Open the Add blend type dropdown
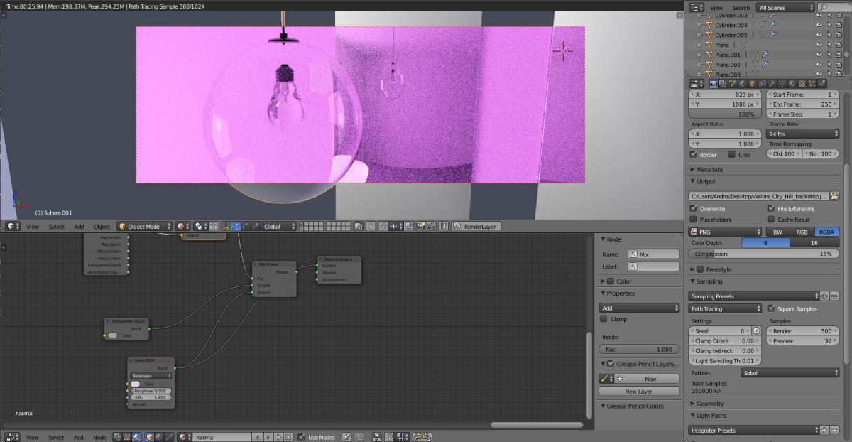852x442 pixels. (640, 308)
